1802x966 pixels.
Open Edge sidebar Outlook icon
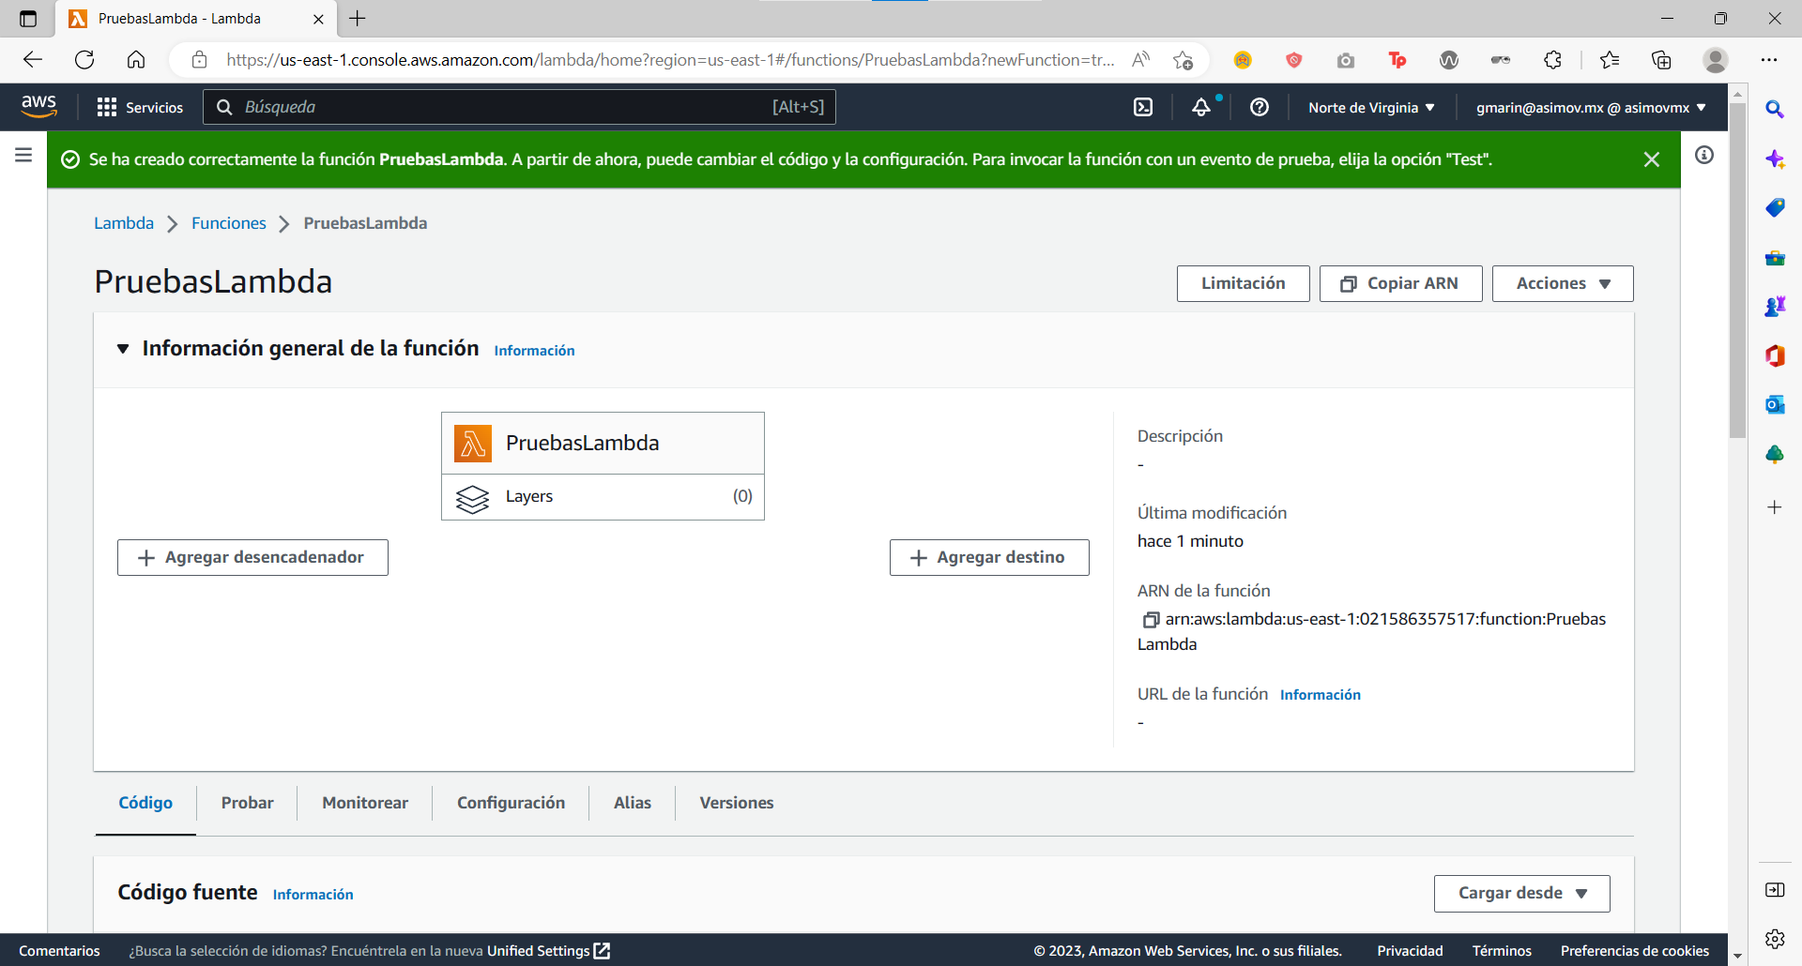[1775, 404]
